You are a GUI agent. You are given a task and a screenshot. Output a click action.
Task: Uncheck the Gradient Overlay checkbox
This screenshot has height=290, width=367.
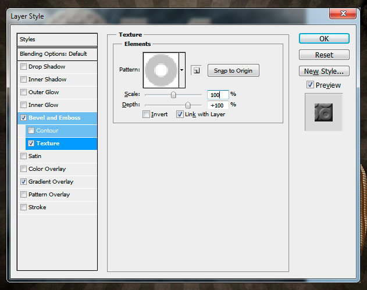pyautogui.click(x=24, y=181)
